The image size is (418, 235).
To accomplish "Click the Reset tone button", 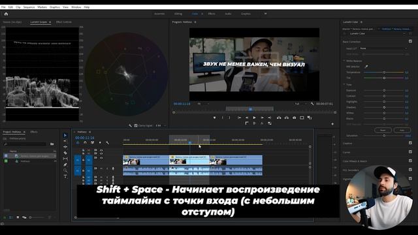I will (x=383, y=130).
